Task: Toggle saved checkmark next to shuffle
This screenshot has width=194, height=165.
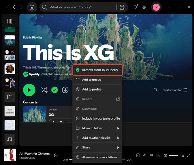Action: (x=55, y=90)
